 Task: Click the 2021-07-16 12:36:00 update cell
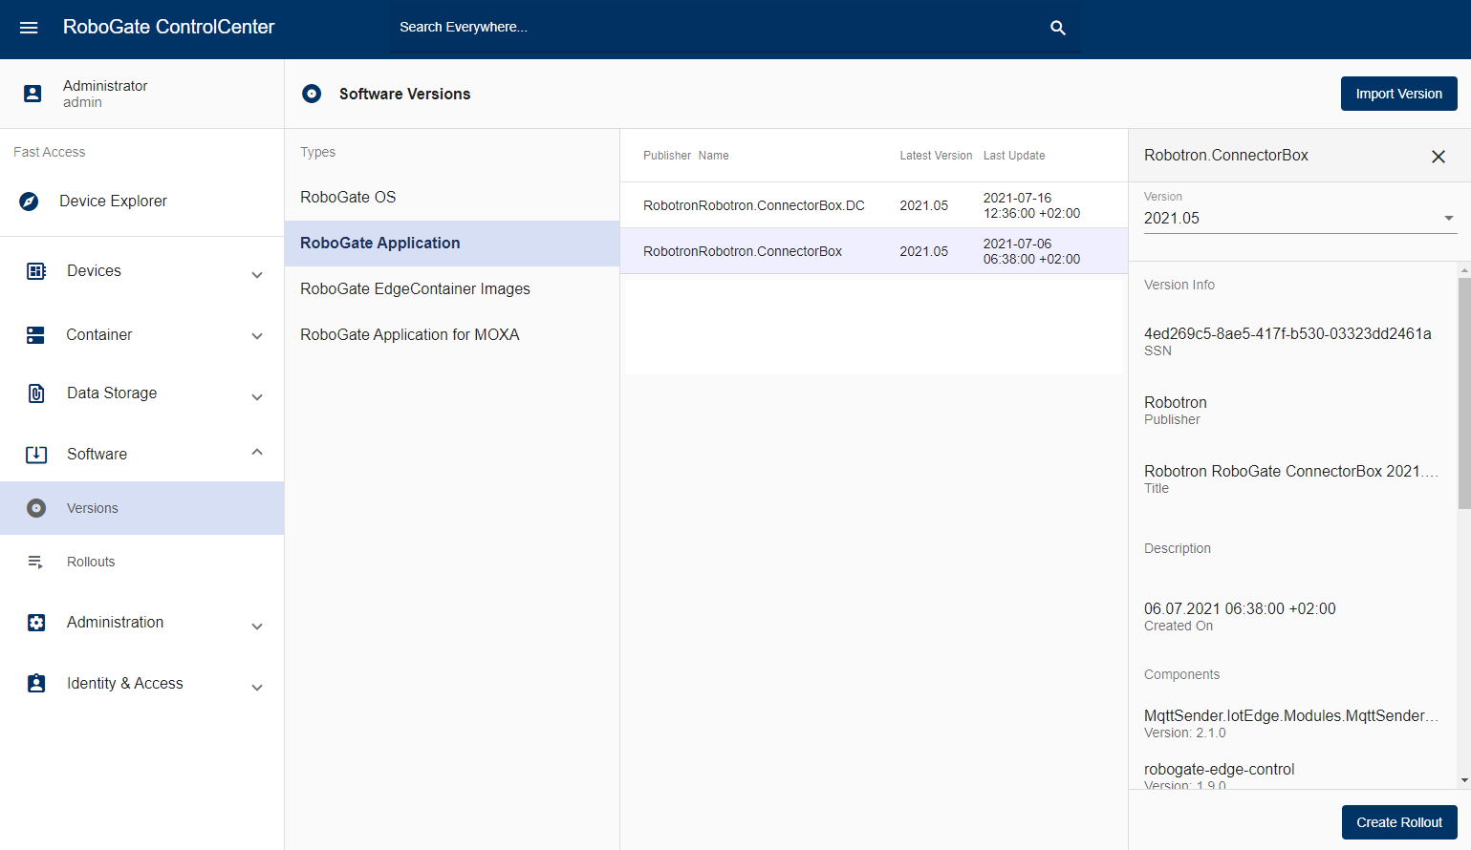pyautogui.click(x=1031, y=205)
